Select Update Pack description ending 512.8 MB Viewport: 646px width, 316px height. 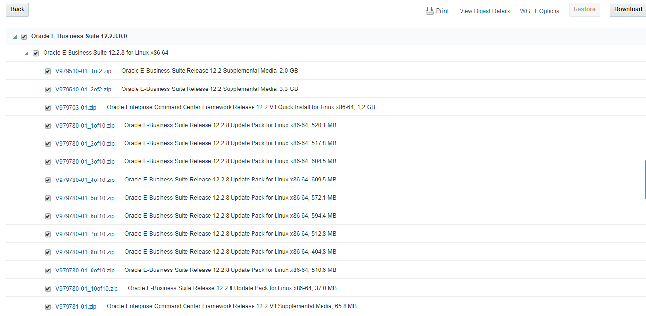click(x=231, y=234)
